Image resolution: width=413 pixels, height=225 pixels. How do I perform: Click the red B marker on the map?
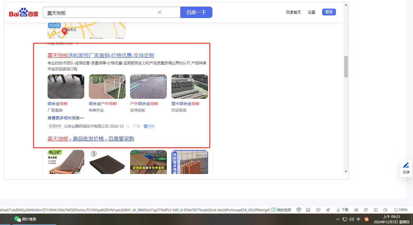point(64,31)
